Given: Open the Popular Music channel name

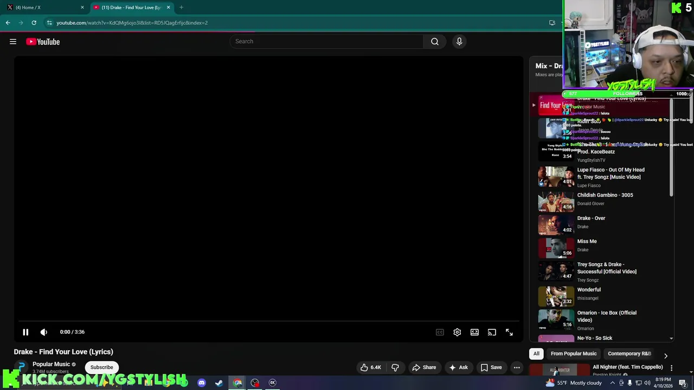Looking at the screenshot, I should pos(51,364).
